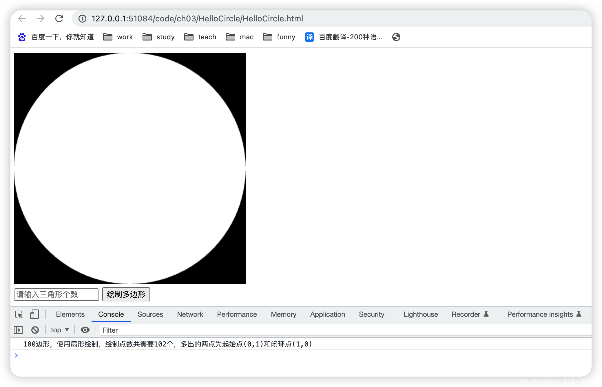The width and height of the screenshot is (602, 387).
Task: Expand the teach bookmarks folder
Action: [200, 37]
